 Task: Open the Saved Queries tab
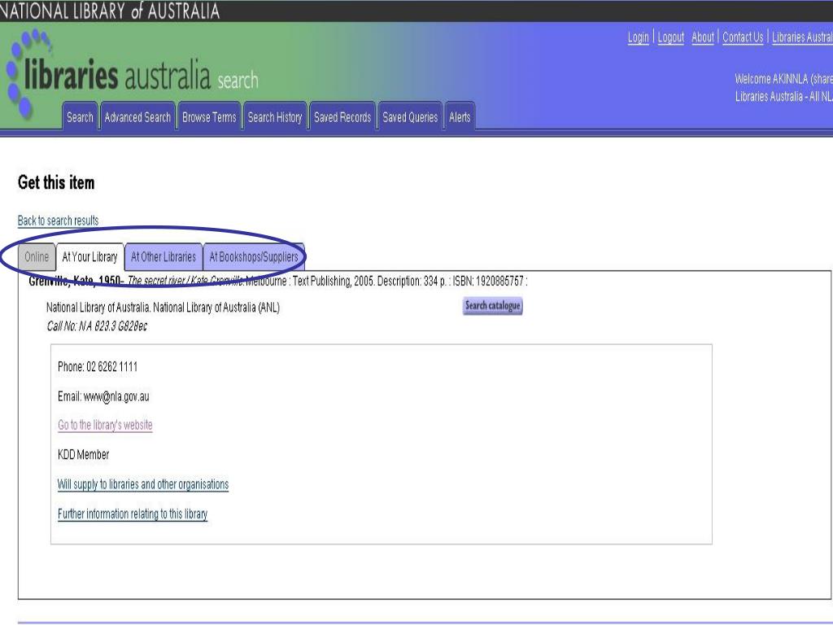coord(410,117)
